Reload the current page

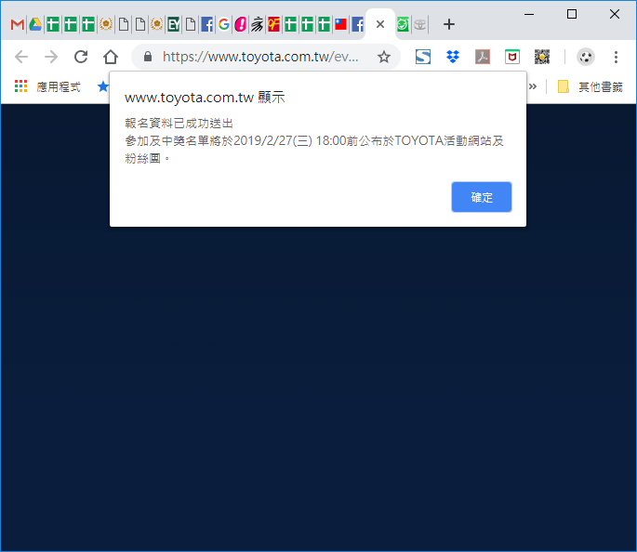81,57
